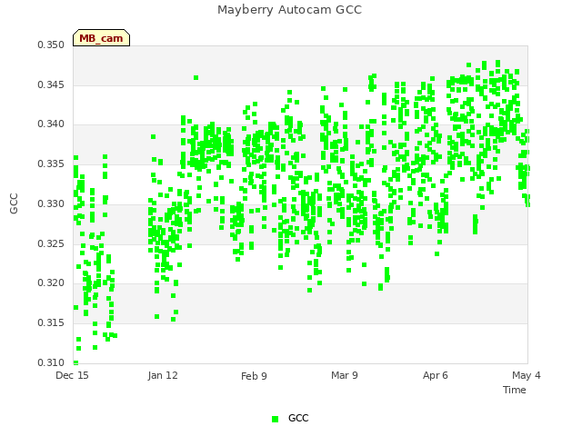Screen dimensions: 582x436
Task: Click the 0.330 y-axis tick label
Action: pyautogui.click(x=51, y=203)
